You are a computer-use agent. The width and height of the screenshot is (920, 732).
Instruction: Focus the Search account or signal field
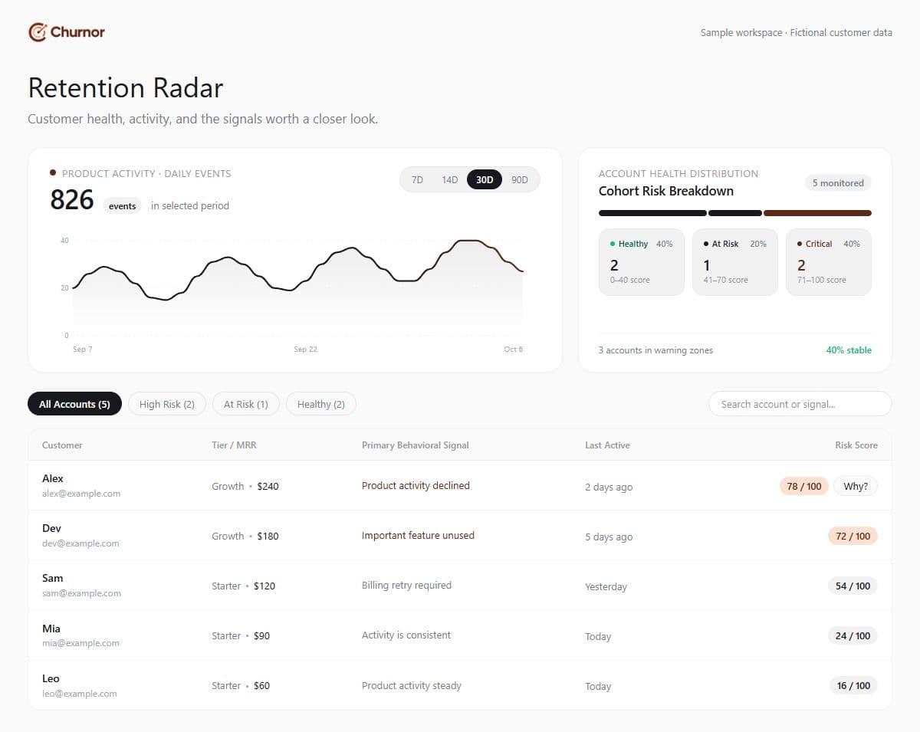pos(800,404)
